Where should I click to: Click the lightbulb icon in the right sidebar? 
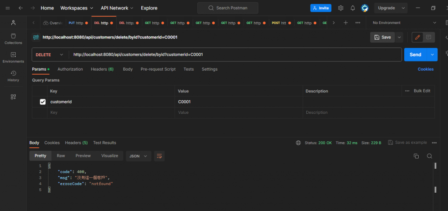pos(447,53)
